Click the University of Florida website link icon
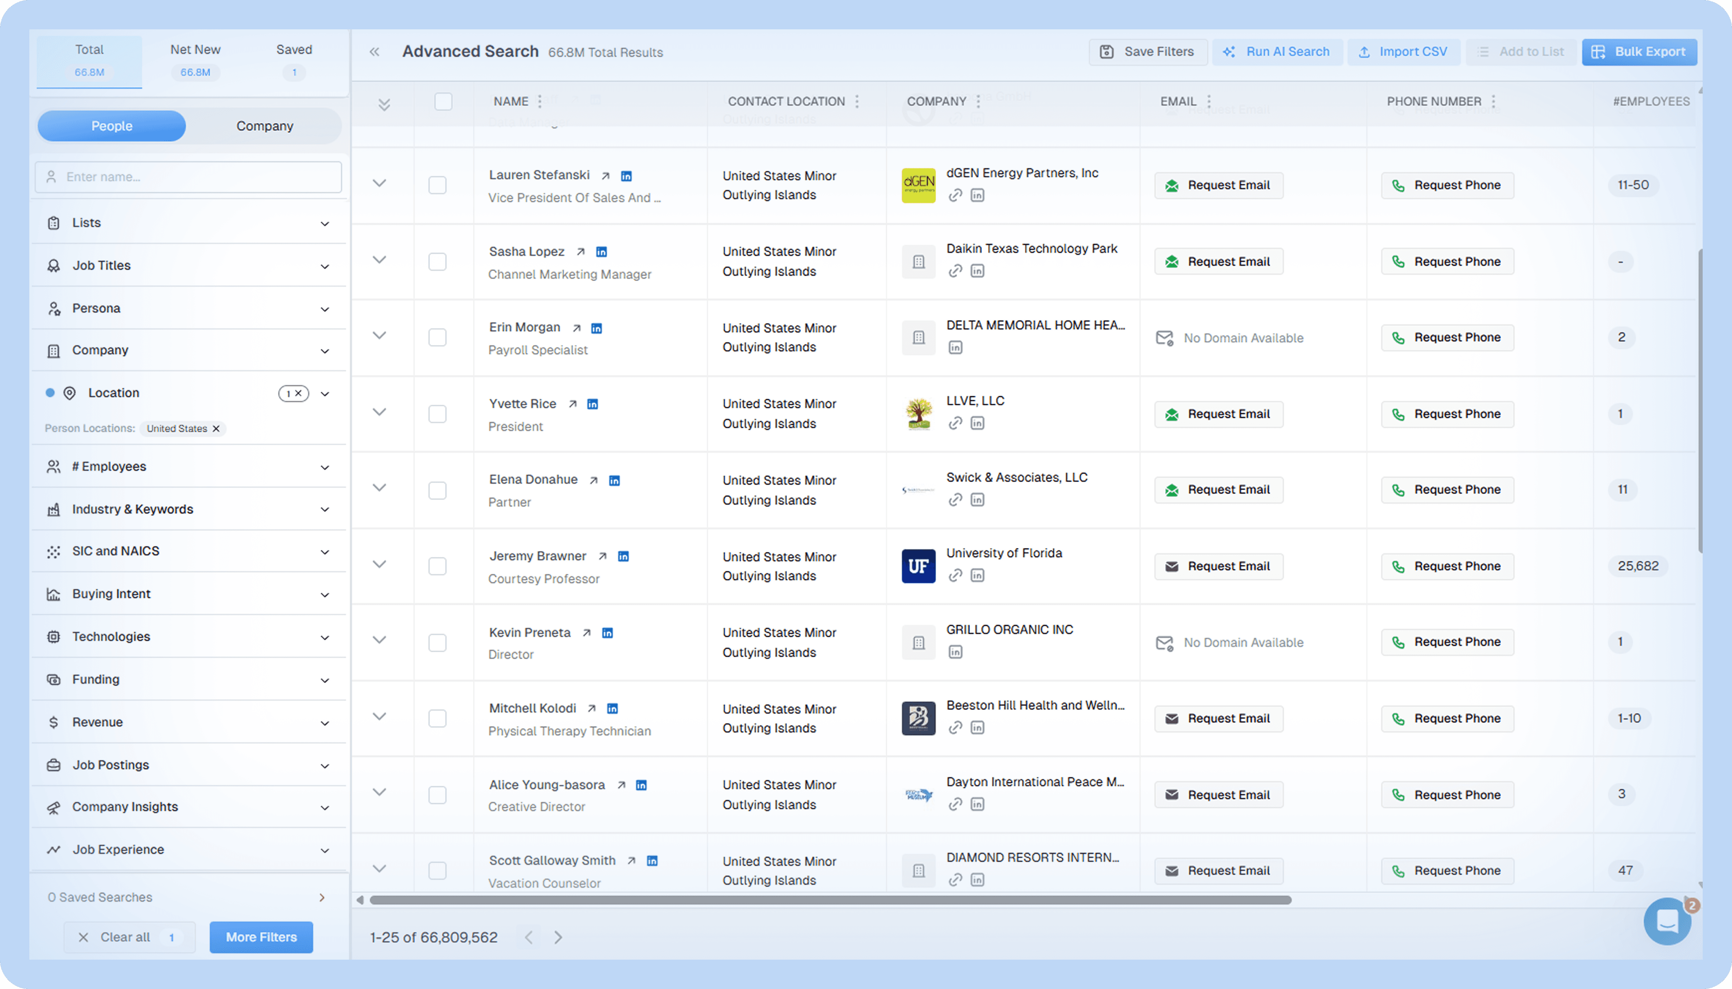1732x989 pixels. click(x=955, y=575)
